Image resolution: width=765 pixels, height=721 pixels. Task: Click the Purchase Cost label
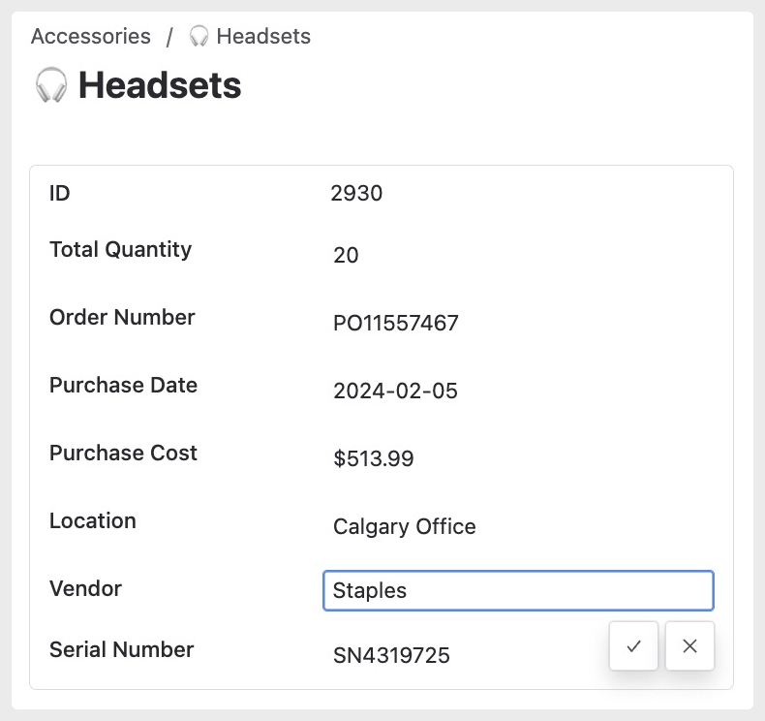(123, 453)
